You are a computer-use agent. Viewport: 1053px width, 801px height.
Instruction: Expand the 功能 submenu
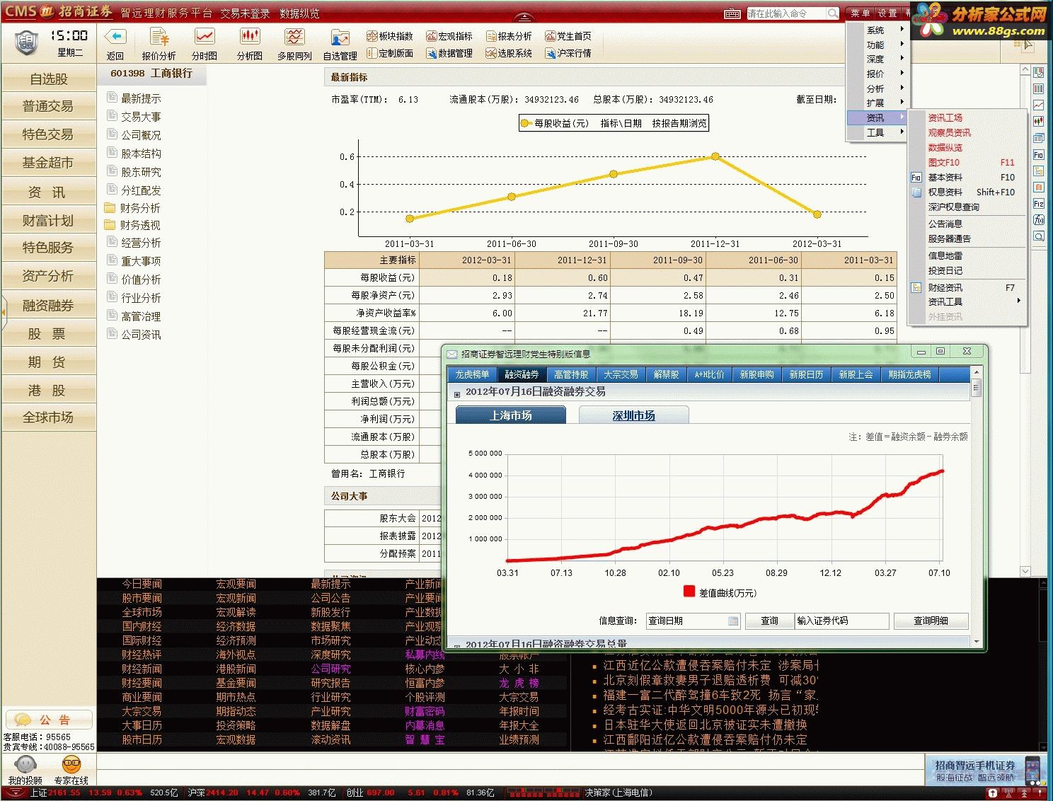[876, 45]
